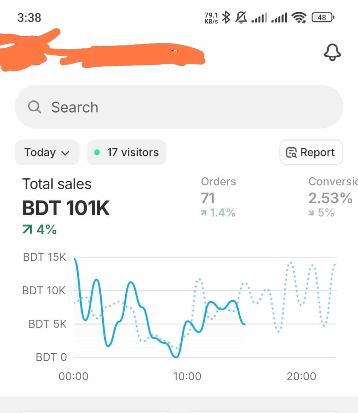Expand the Today date range dropdown

[47, 152]
